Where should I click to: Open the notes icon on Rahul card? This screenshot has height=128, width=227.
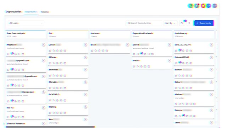(x=183, y=88)
